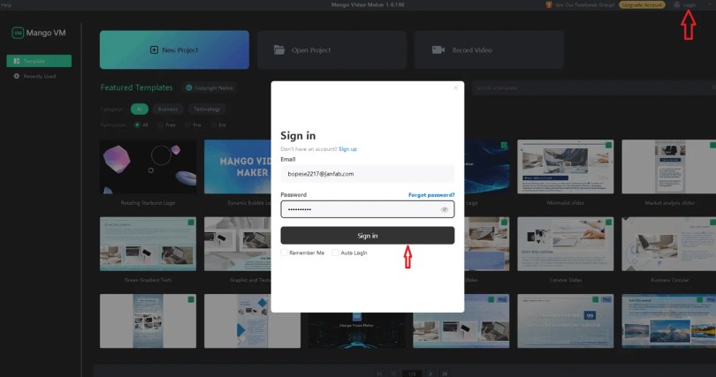Screen dimensions: 716x377
Task: Click the page number 1/3 field
Action: (x=412, y=373)
